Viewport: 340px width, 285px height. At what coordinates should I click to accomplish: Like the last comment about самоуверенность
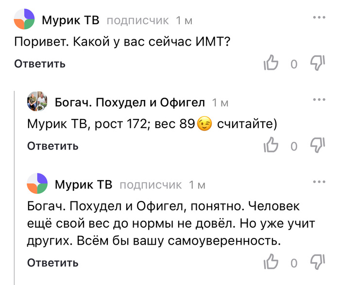point(270,262)
